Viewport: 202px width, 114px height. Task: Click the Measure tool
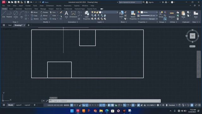pos(172,15)
